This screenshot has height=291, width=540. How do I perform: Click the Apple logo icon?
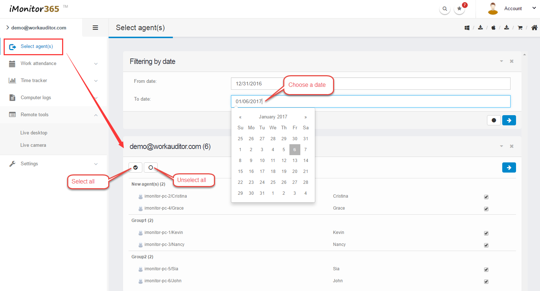click(494, 28)
